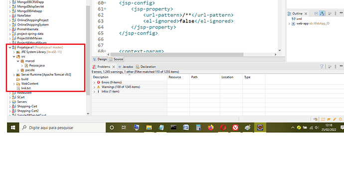Click the editor horizontal scrollbar thumb
344x193 pixels.
coord(177,54)
